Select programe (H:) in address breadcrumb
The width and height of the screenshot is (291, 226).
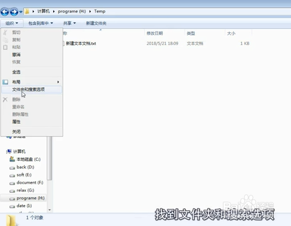tap(72, 11)
